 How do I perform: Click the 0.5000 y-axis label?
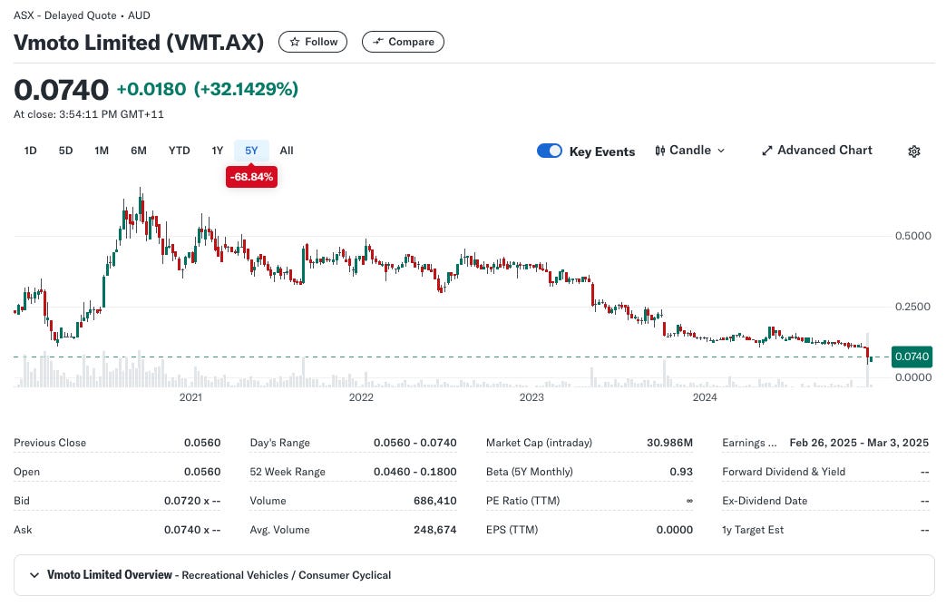[912, 236]
